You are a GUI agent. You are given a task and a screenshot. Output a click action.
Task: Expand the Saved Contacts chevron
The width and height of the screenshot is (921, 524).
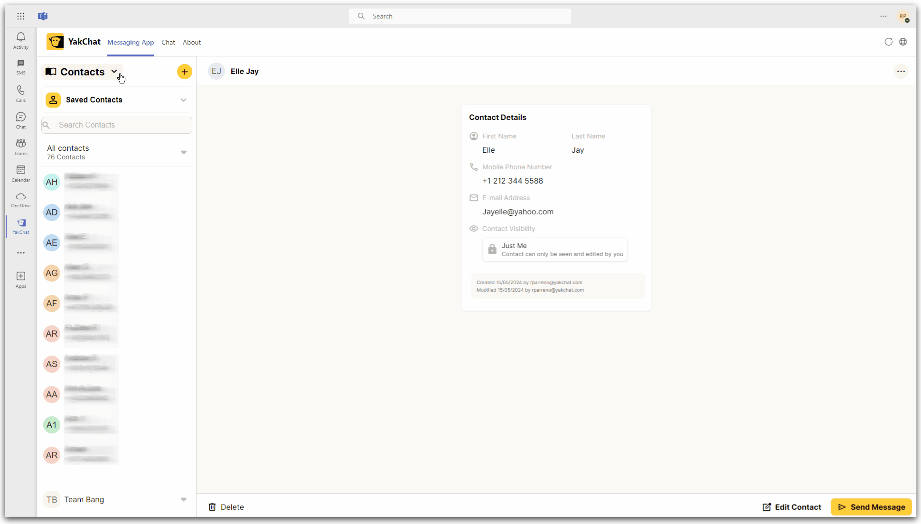tap(183, 100)
